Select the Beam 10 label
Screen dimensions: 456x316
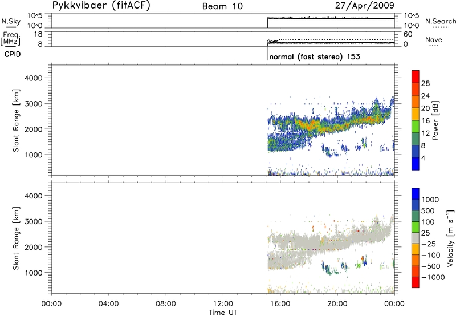[222, 6]
